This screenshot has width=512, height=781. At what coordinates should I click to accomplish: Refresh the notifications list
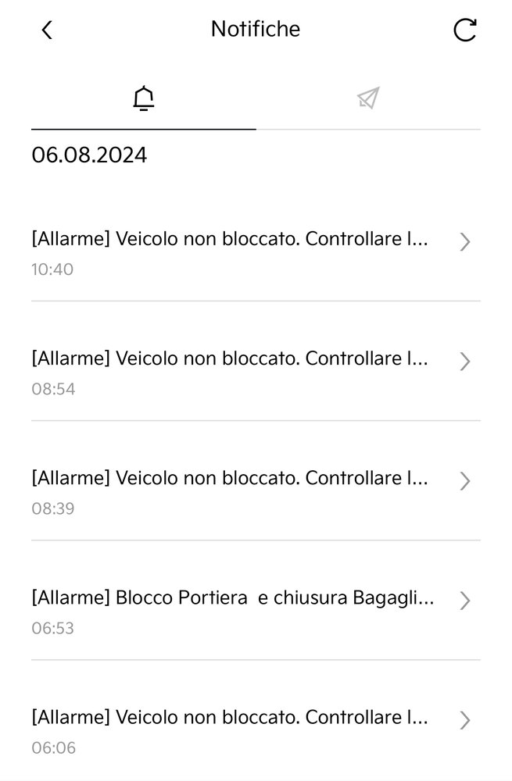[x=465, y=30]
